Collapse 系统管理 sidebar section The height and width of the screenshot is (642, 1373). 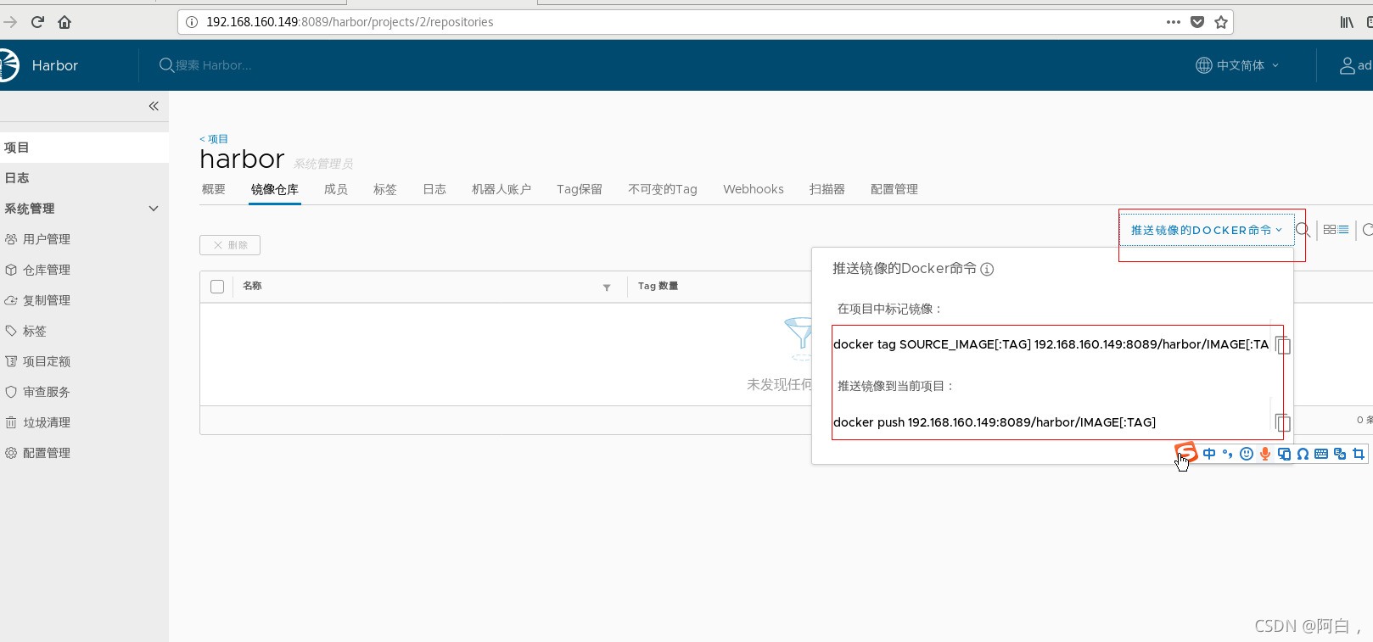154,209
